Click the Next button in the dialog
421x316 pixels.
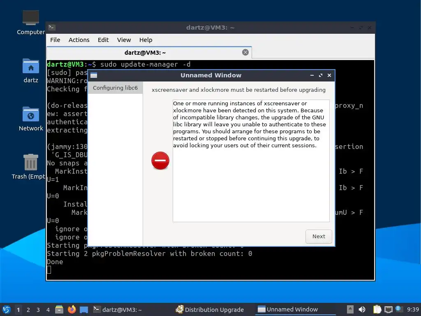point(319,237)
